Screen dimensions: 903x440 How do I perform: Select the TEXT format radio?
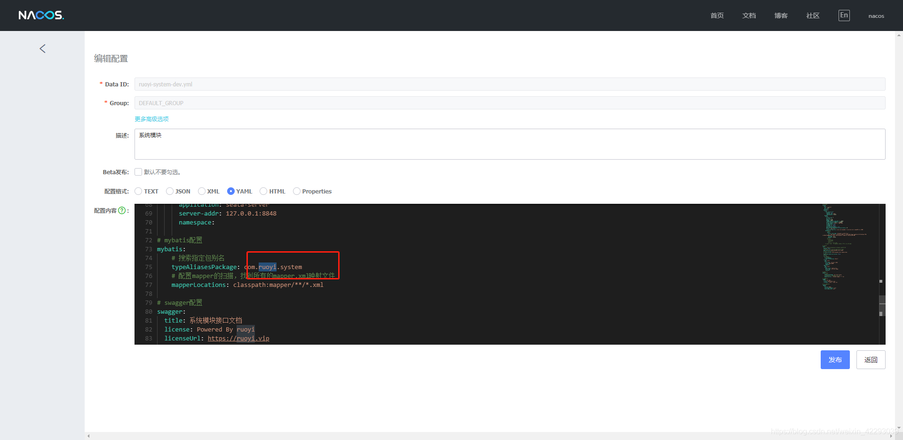coord(138,191)
